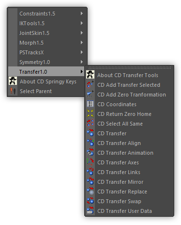181x225 pixels.
Task: Expand the Constraints1.5 submenu arrow
Action: point(82,14)
